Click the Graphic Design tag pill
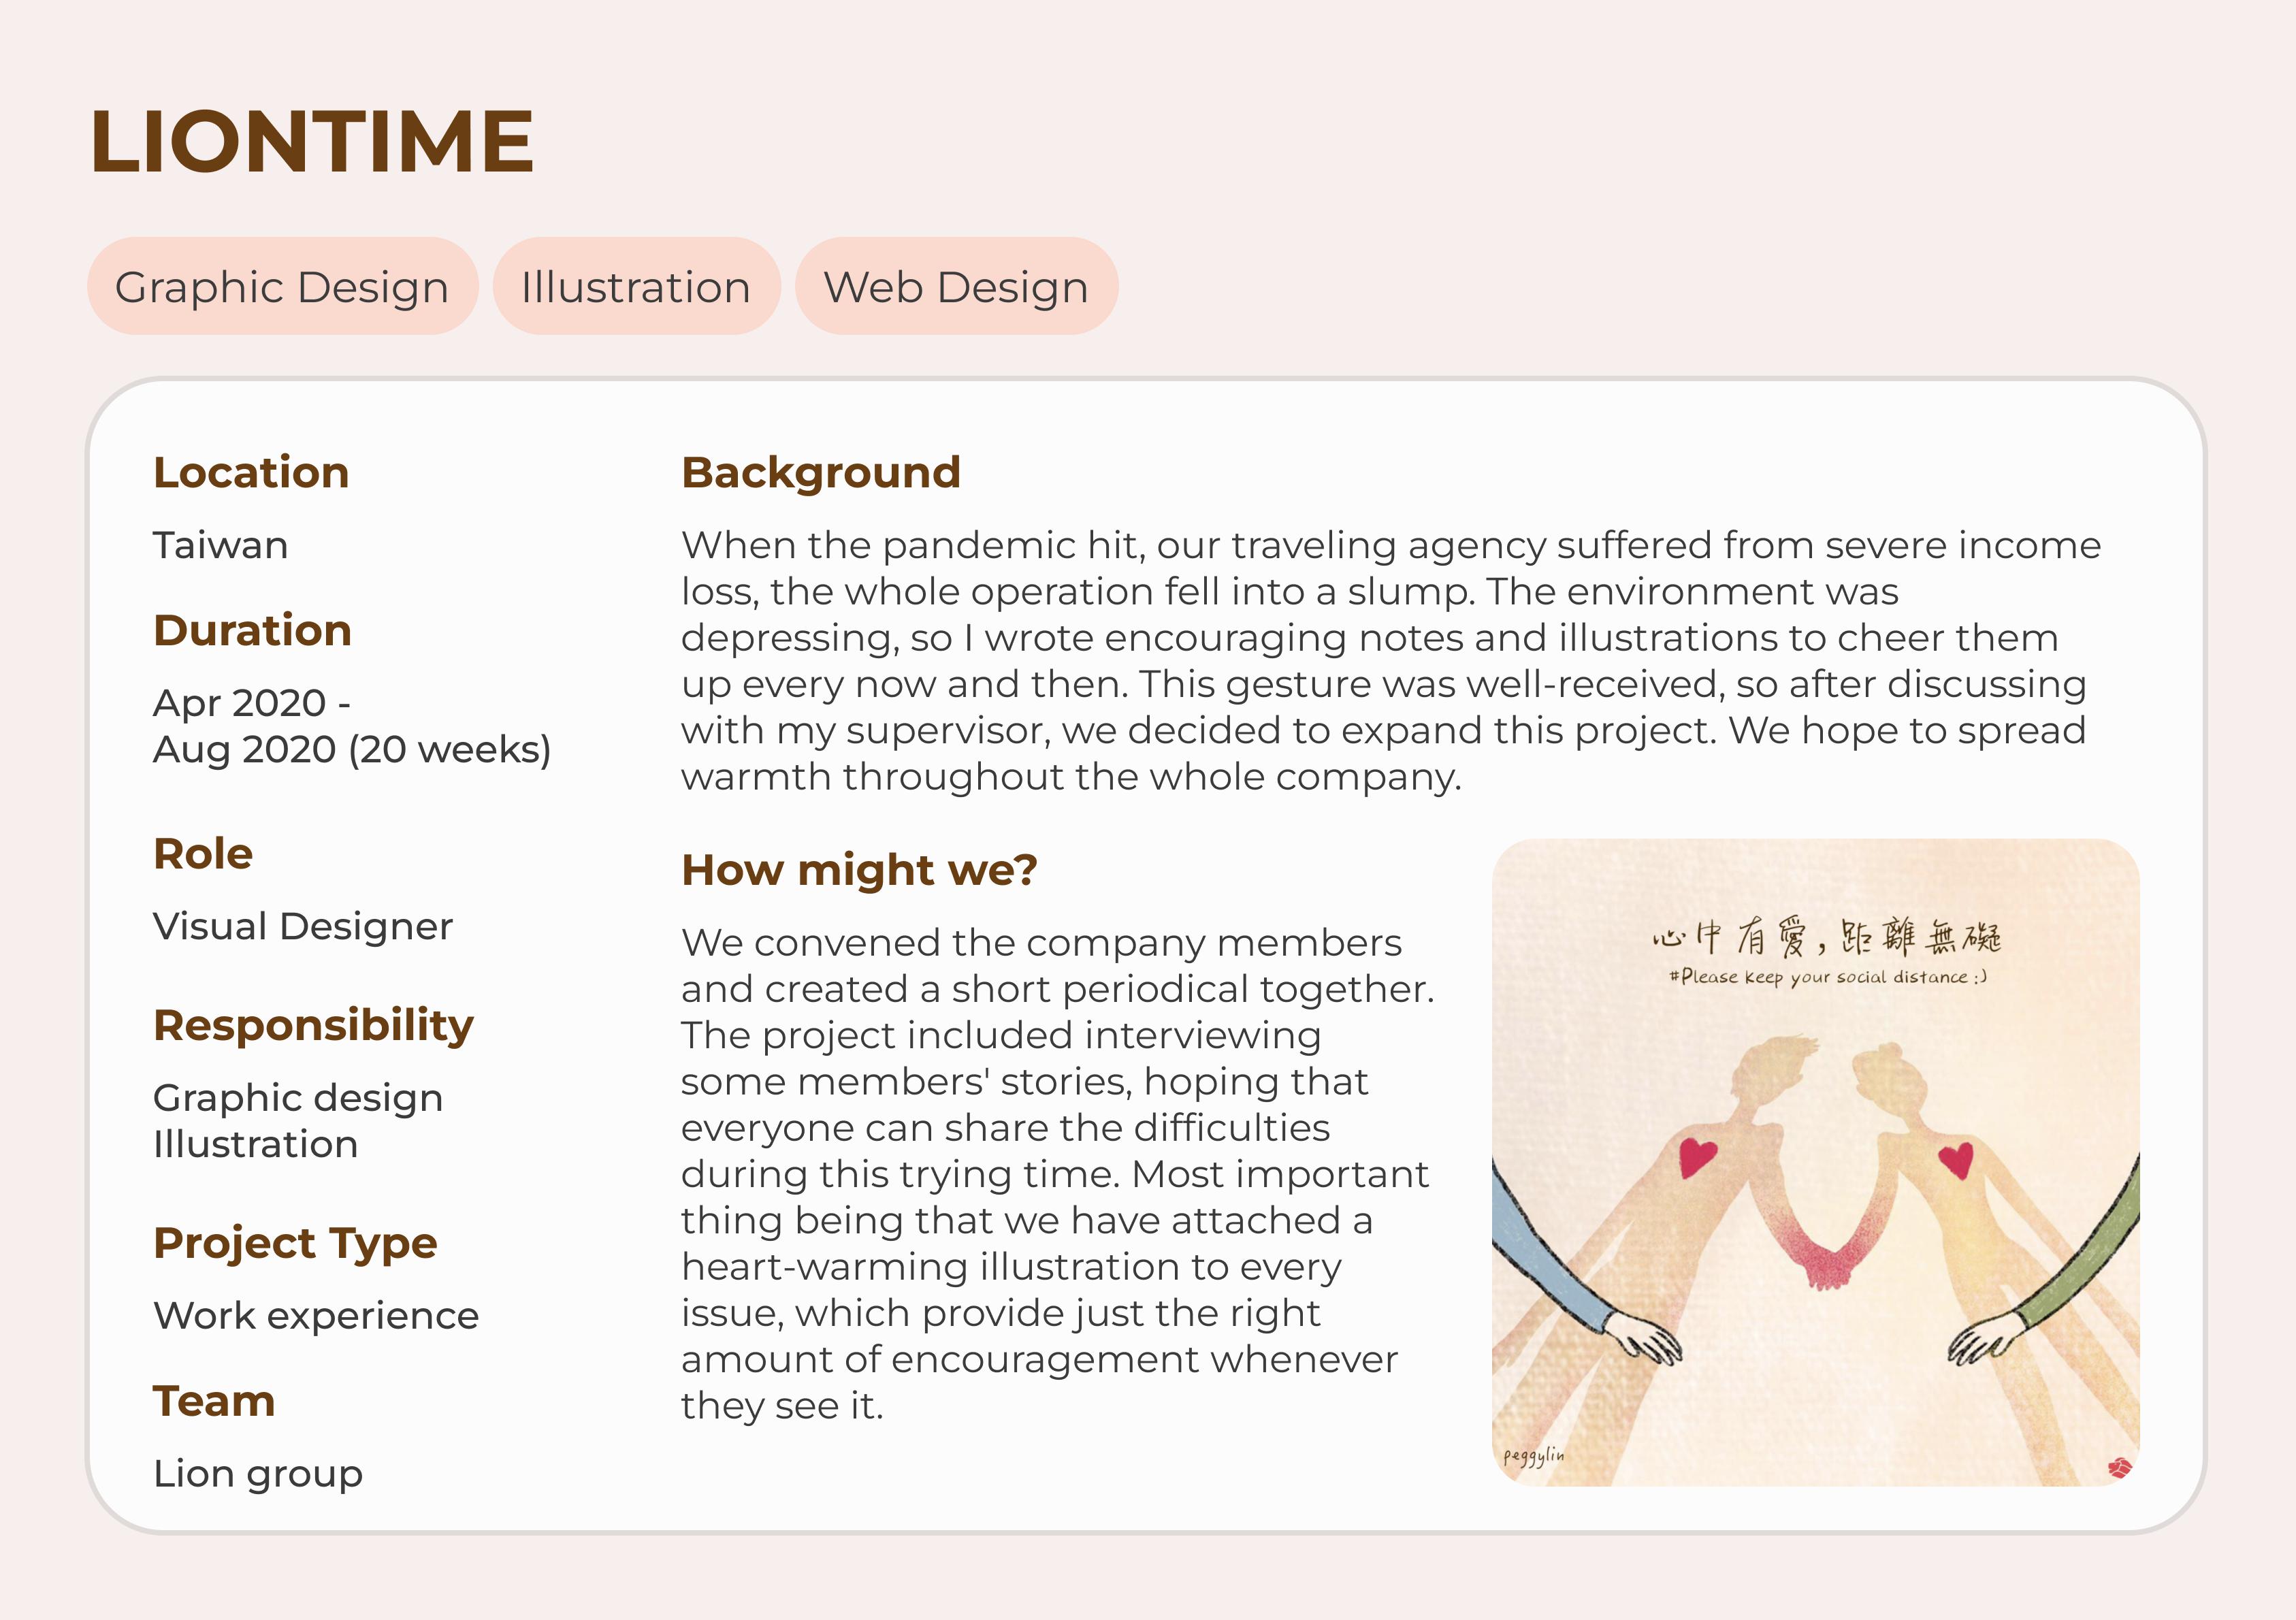Image resolution: width=2296 pixels, height=1620 pixels. point(282,287)
